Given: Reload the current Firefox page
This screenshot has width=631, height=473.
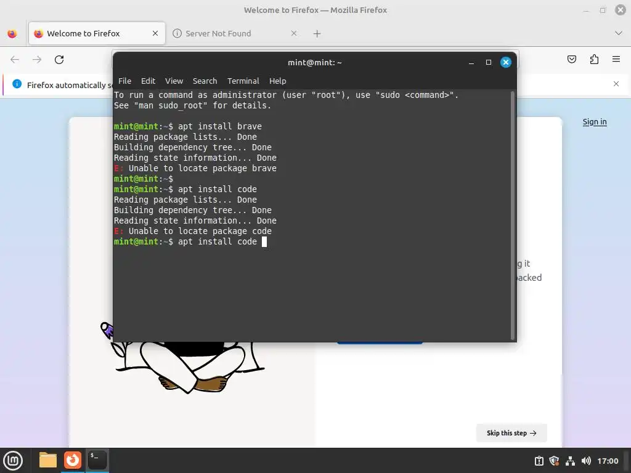Looking at the screenshot, I should [x=59, y=60].
